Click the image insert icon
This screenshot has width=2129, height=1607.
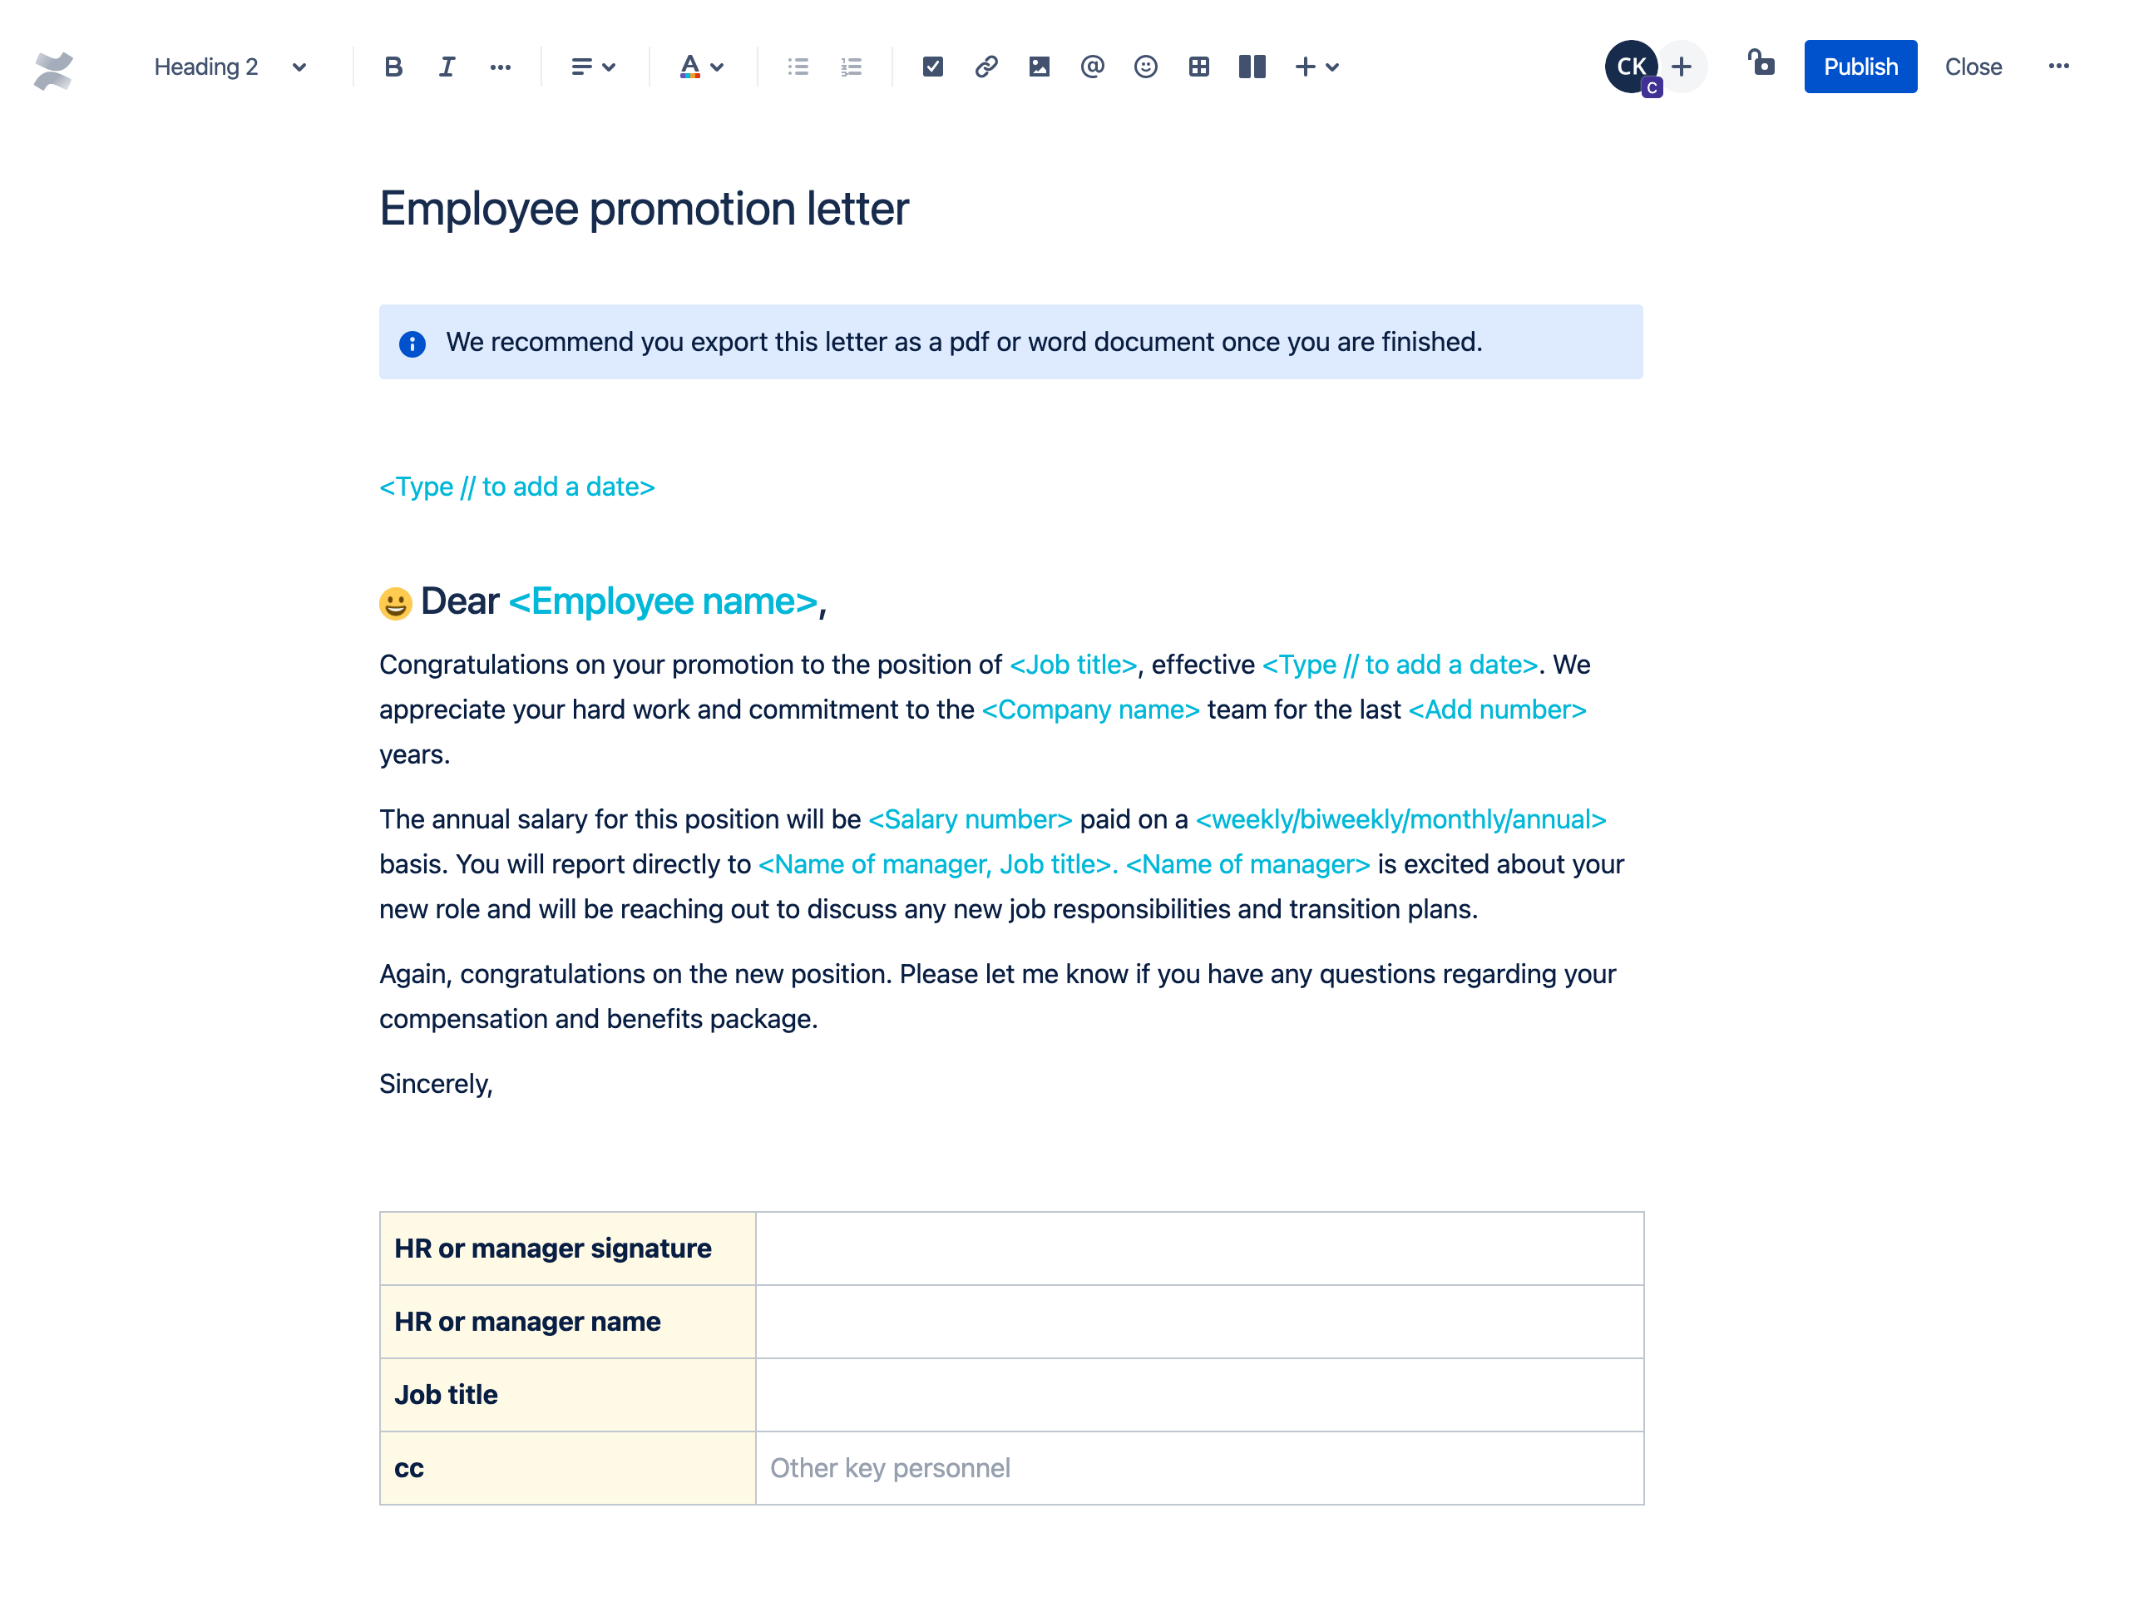coord(1038,67)
